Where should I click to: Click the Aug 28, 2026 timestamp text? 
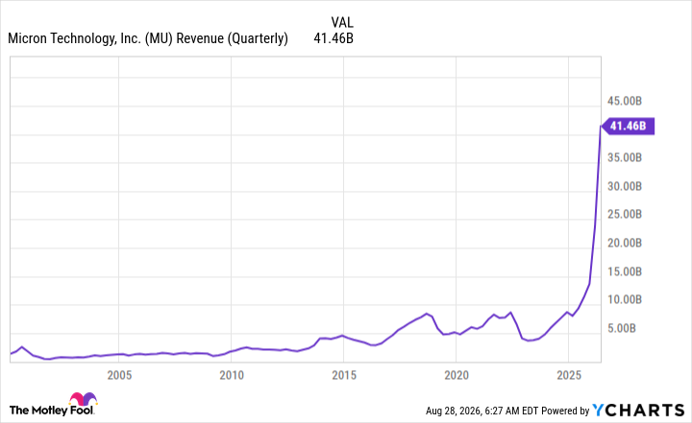[482, 411]
